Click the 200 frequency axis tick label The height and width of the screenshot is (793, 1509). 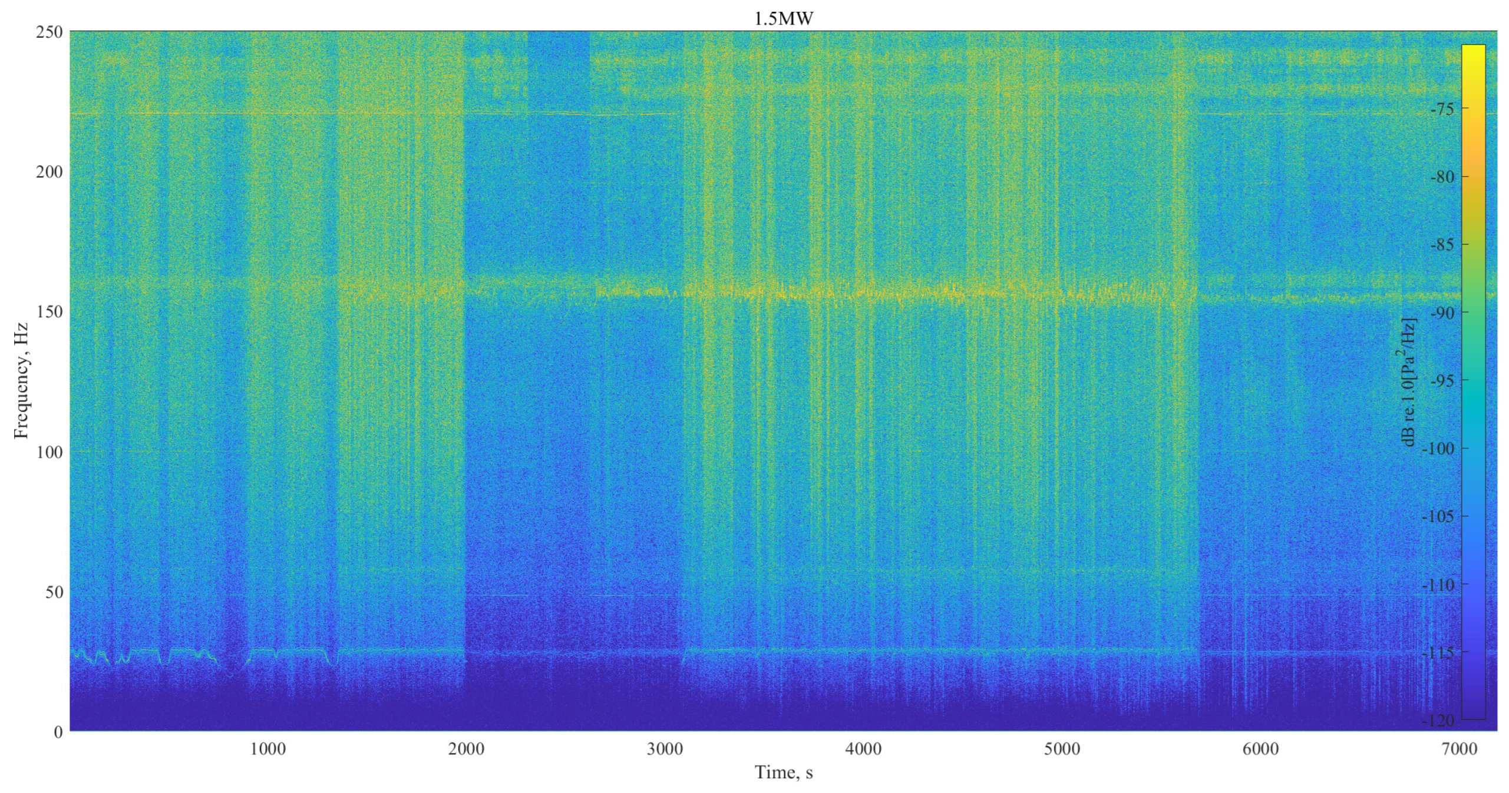(x=49, y=172)
